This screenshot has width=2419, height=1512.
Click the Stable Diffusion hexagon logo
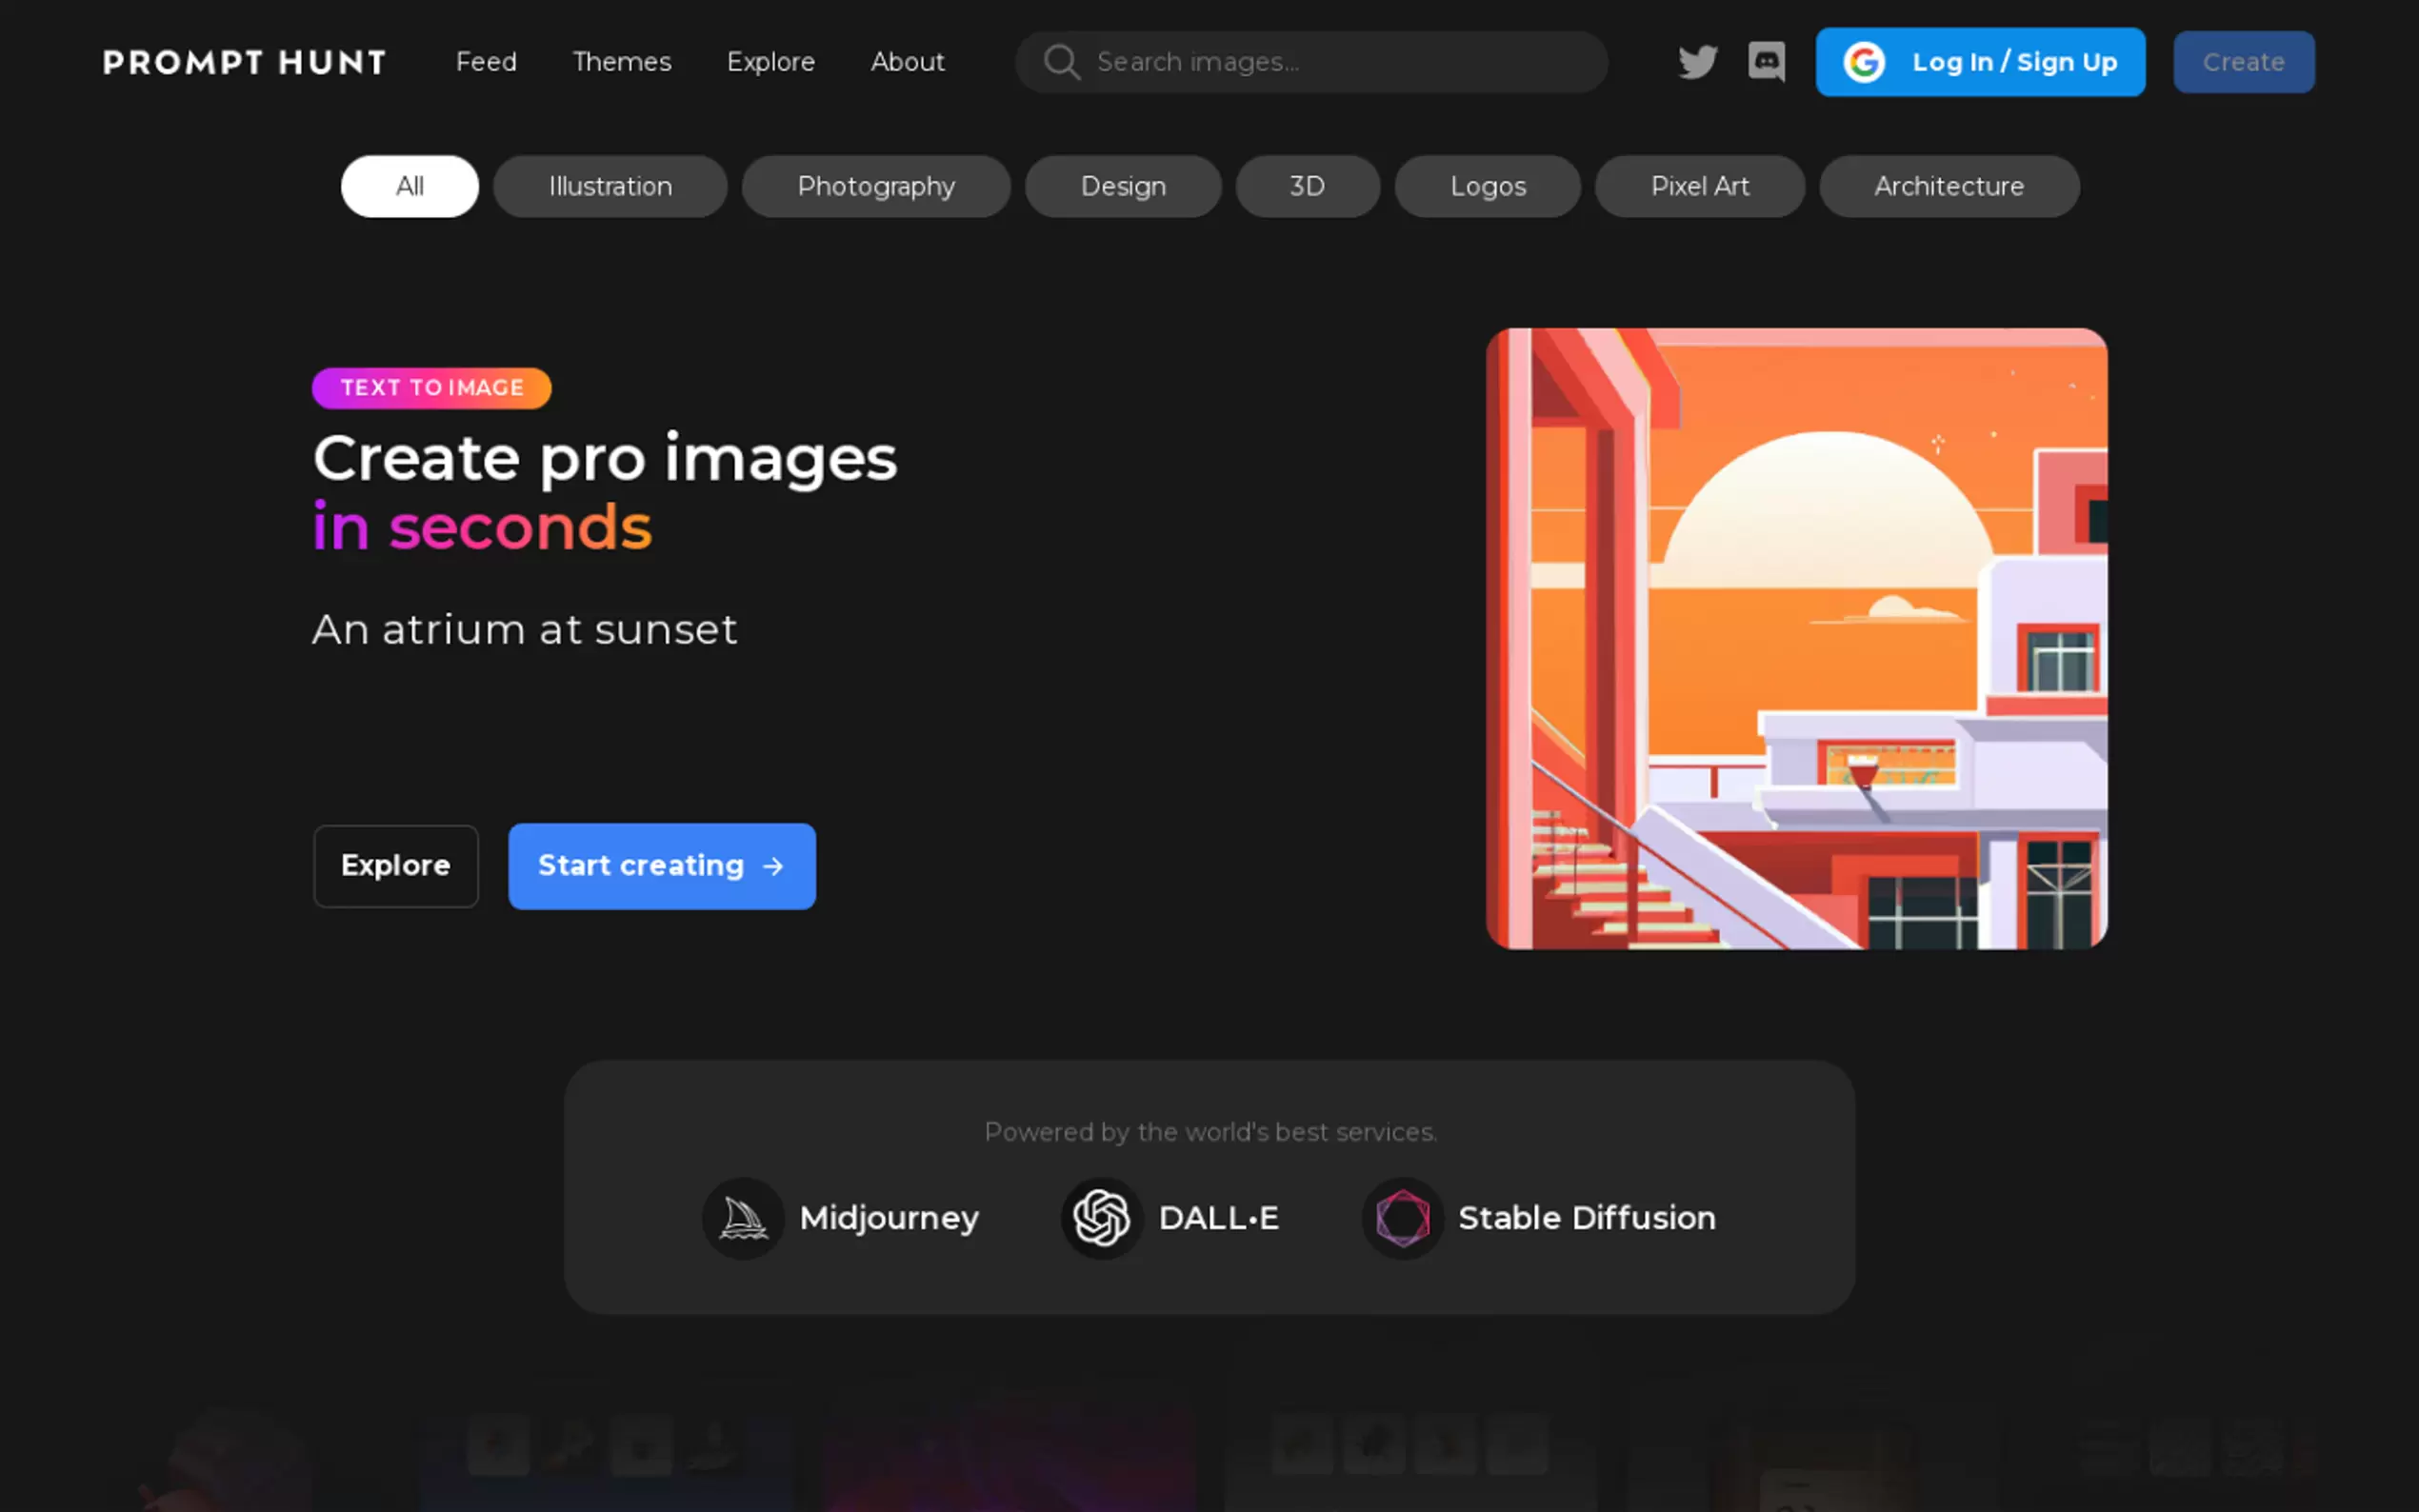(x=1402, y=1218)
